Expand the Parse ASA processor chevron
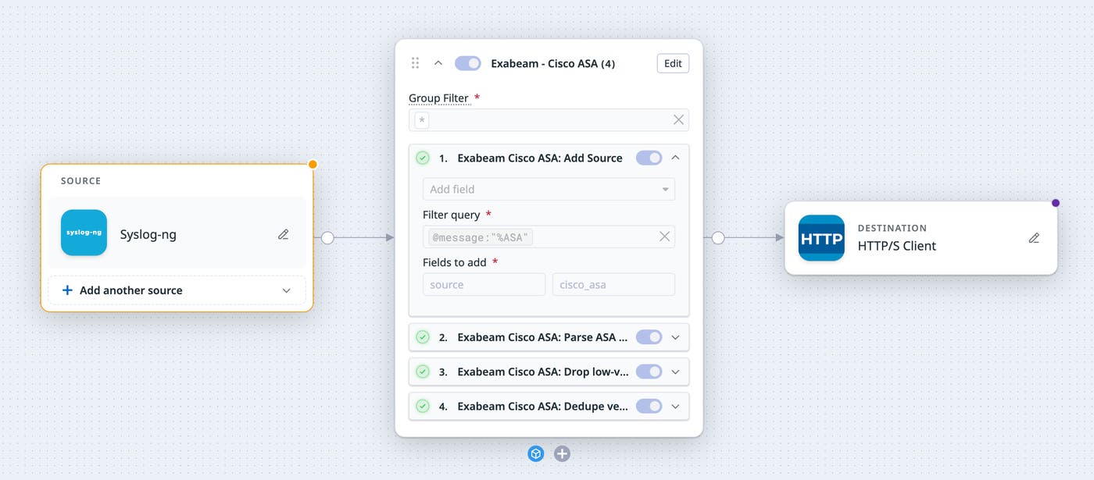 [x=676, y=337]
